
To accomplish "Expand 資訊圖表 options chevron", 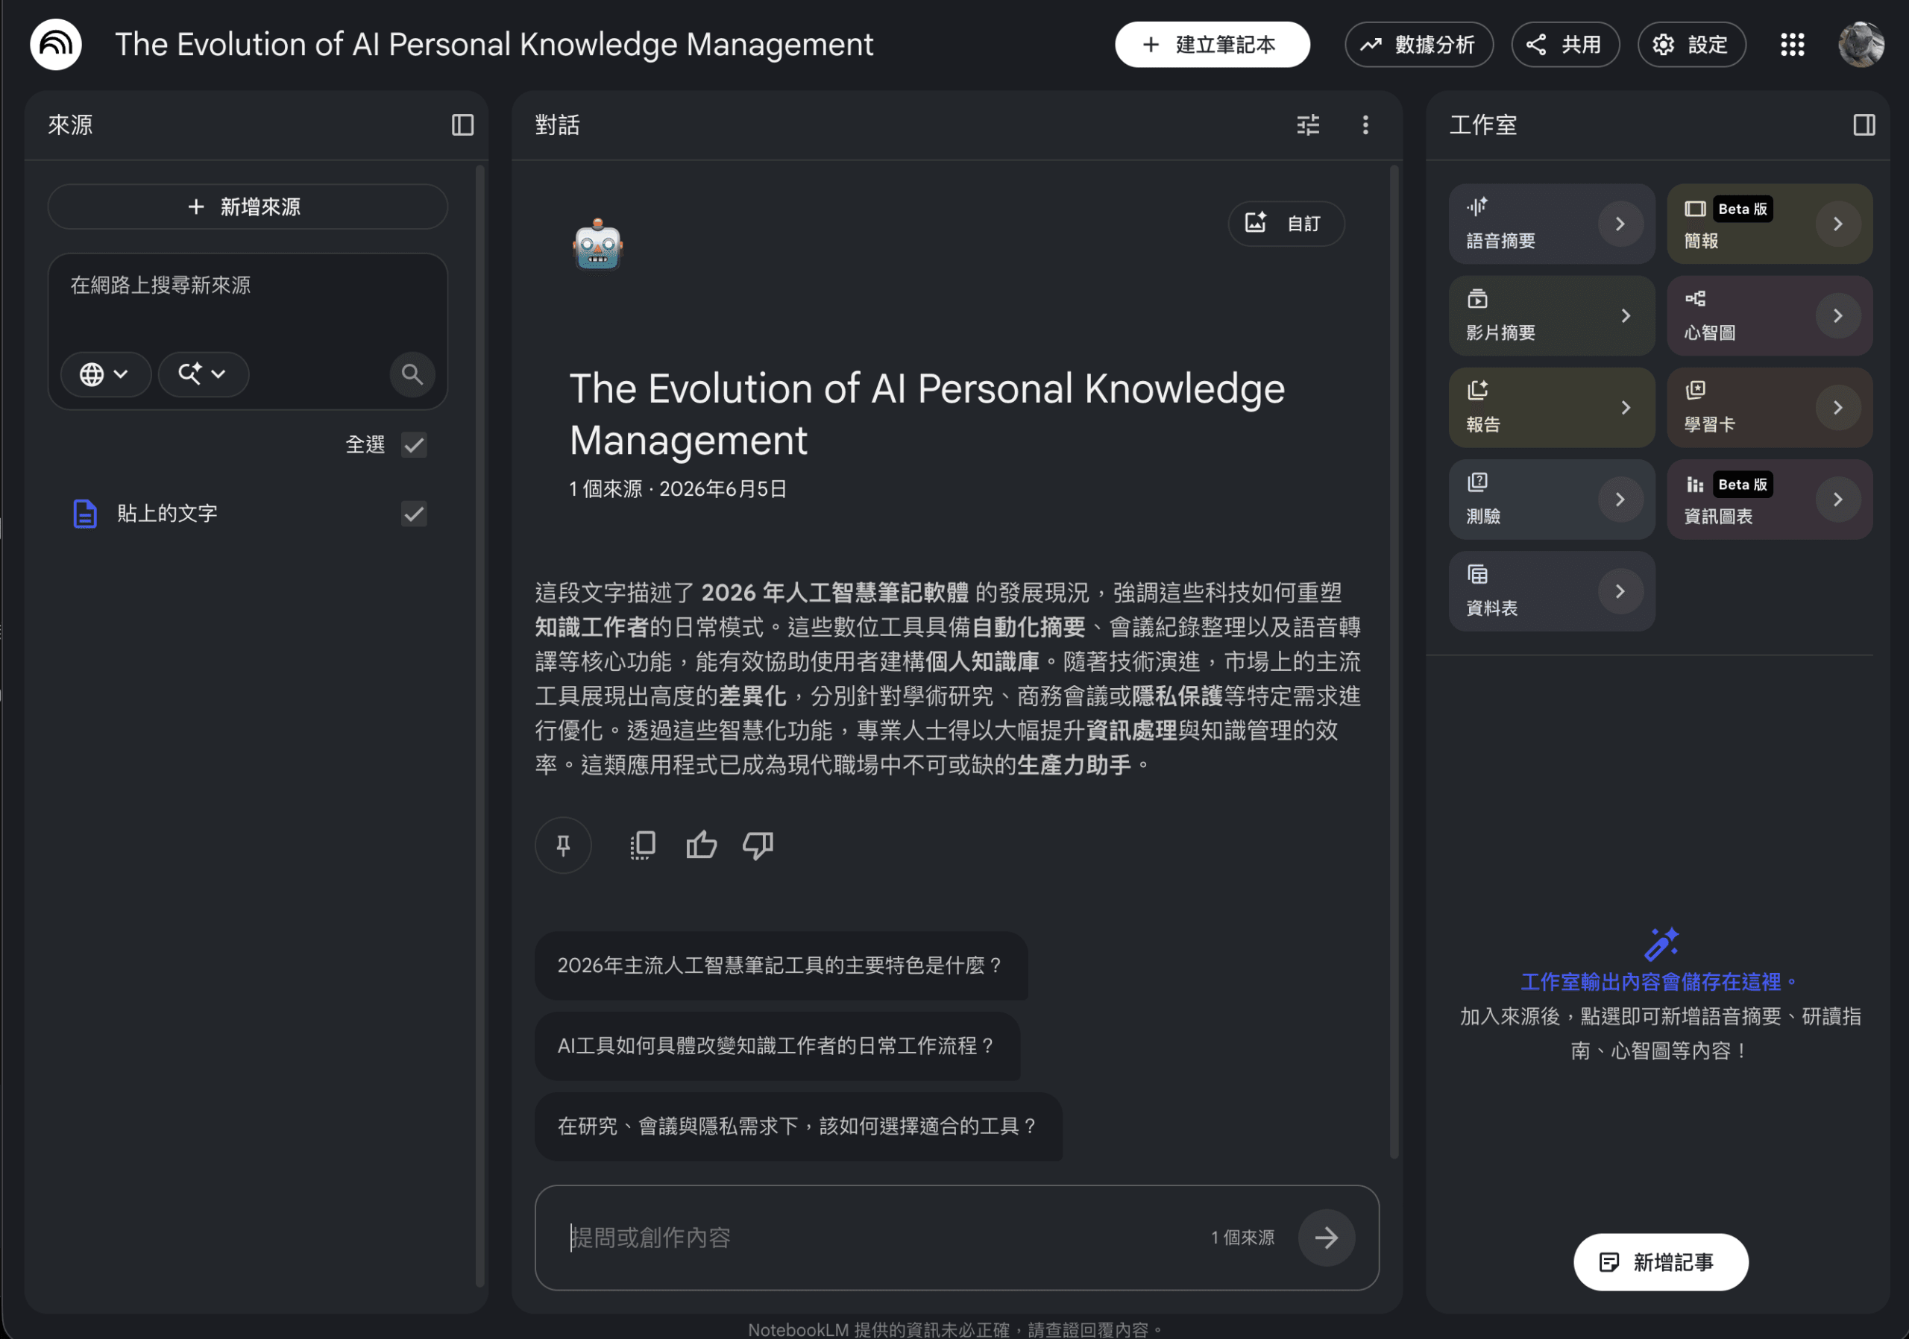I will tap(1837, 500).
